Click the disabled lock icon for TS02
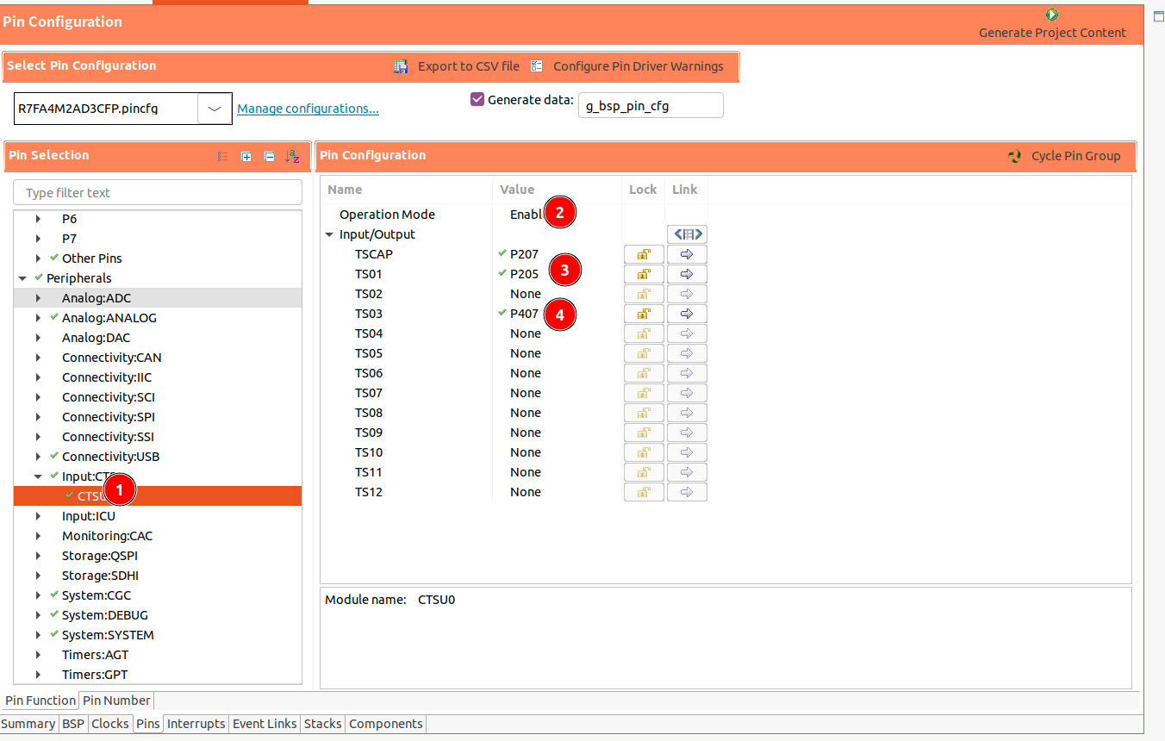Screen dimensions: 1165x741 click(x=644, y=294)
